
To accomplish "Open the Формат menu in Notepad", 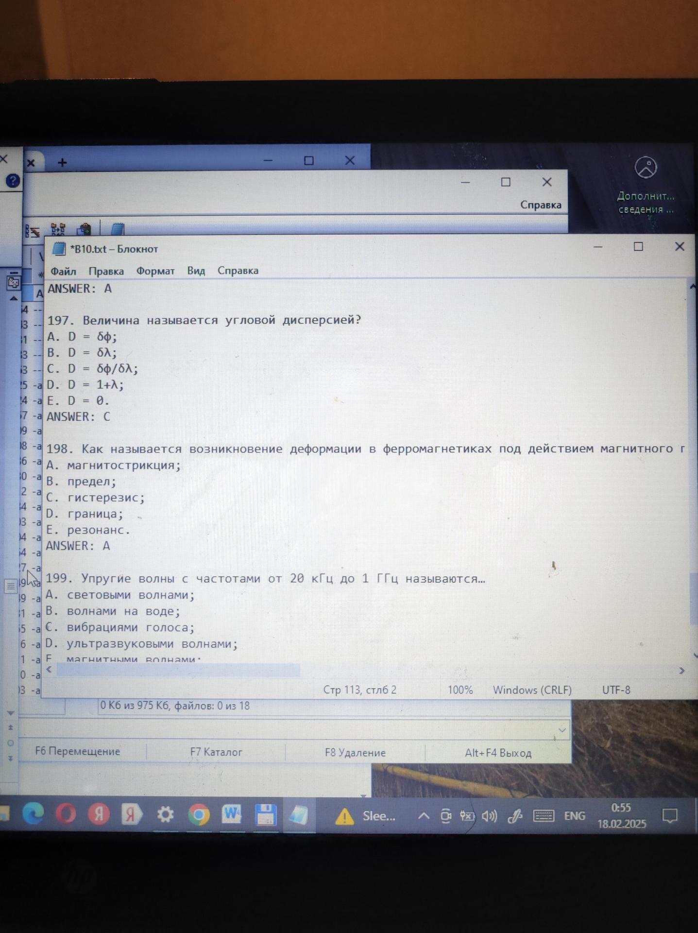I will 155,271.
